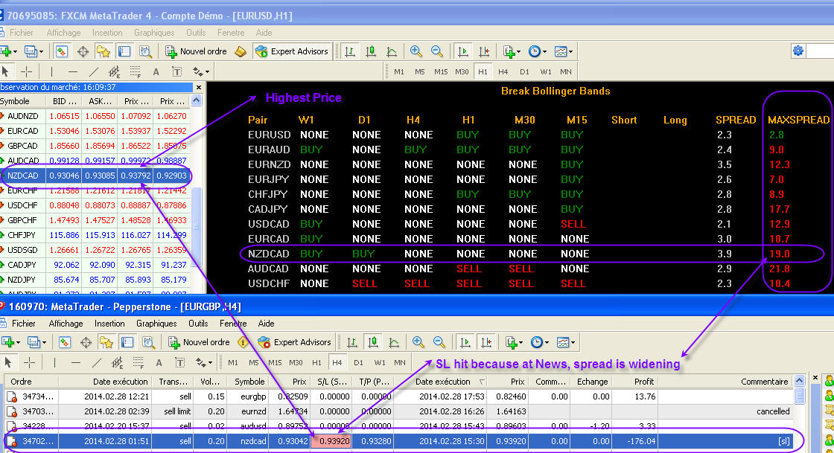Pick the horizontal line tool in Pepperstone window
This screenshot has width=834, height=453.
coord(75,362)
